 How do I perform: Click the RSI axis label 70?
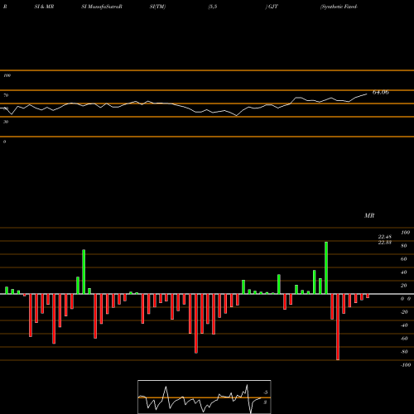(6, 95)
